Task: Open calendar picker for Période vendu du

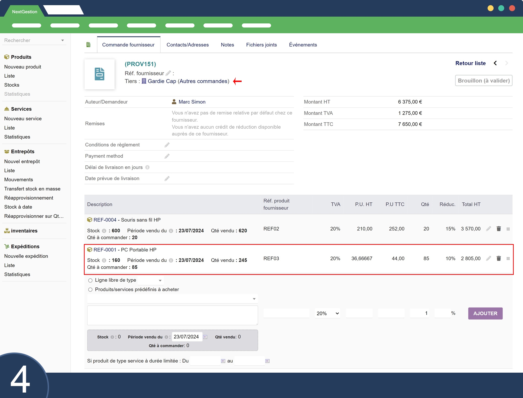Action: [x=205, y=337]
